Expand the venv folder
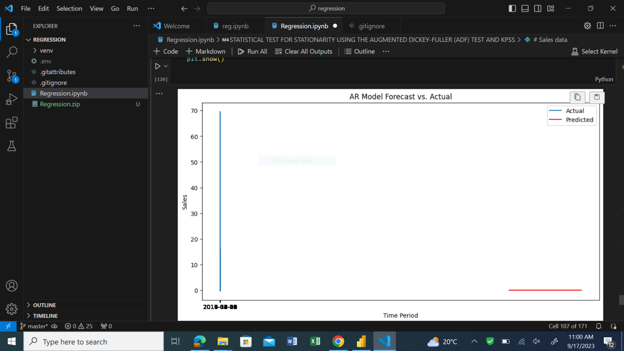Viewport: 624px width, 351px height. tap(46, 50)
